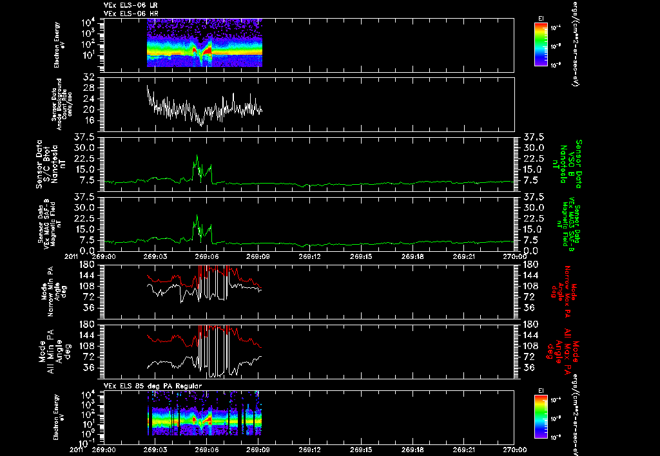This screenshot has height=456, width=660.
Task: Select the ELS-06 electron energy spectrogram image
Action: (204, 43)
